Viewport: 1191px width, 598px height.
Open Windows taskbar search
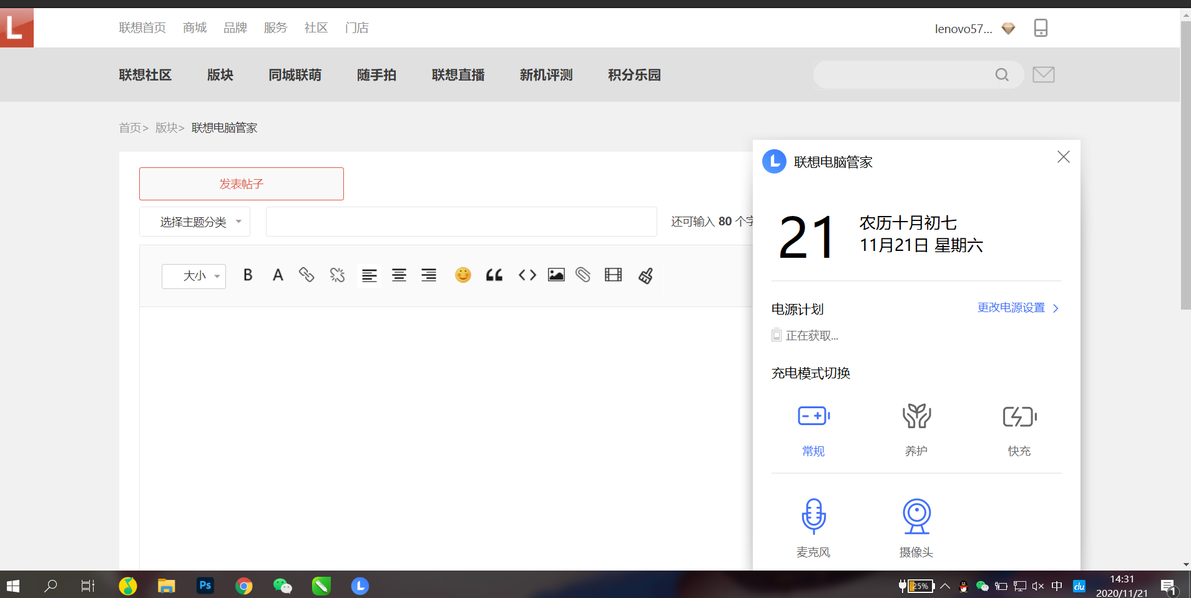pos(51,586)
